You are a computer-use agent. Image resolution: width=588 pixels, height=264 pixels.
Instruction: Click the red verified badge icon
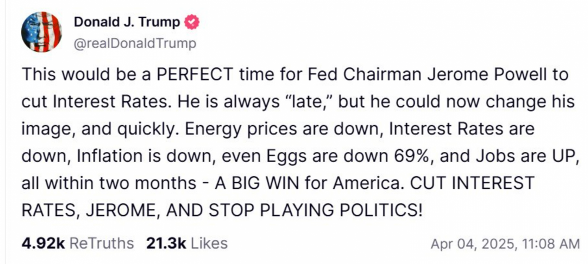[192, 23]
